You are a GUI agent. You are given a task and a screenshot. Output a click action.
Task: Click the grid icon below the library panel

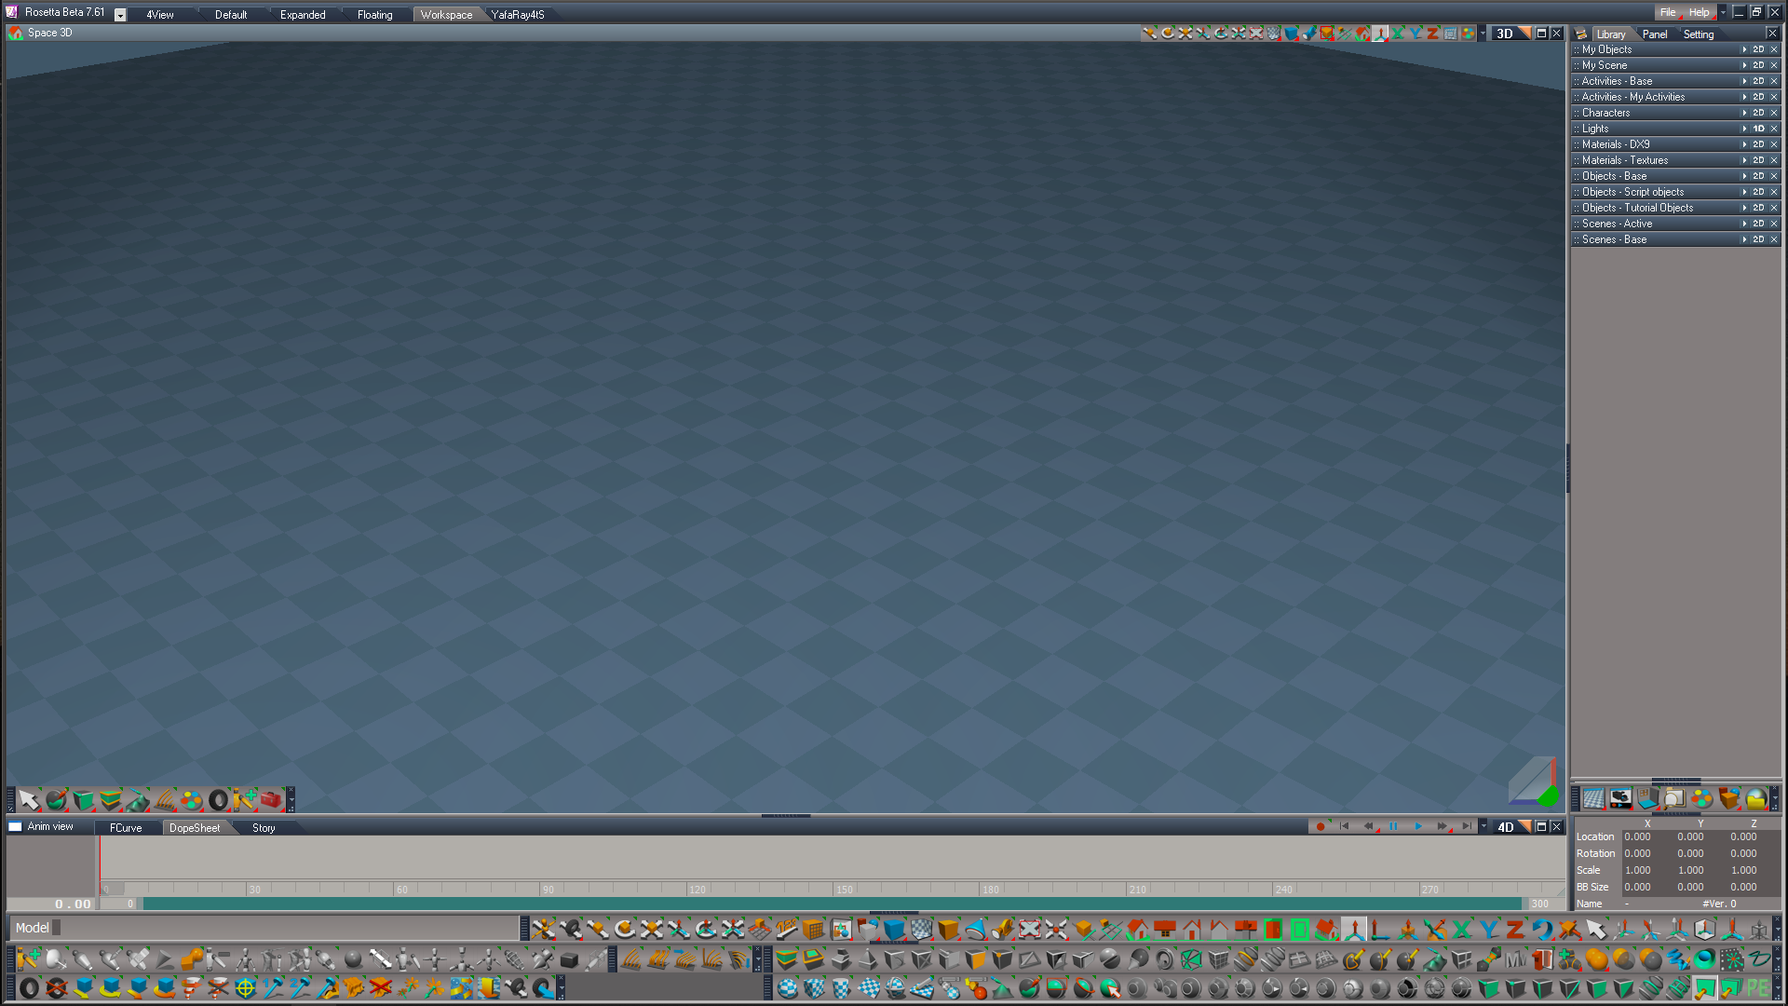(1593, 799)
